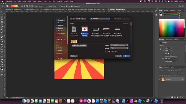Click the Open cloud documents button
Screen dimensions: 186x104
coord(79,46)
